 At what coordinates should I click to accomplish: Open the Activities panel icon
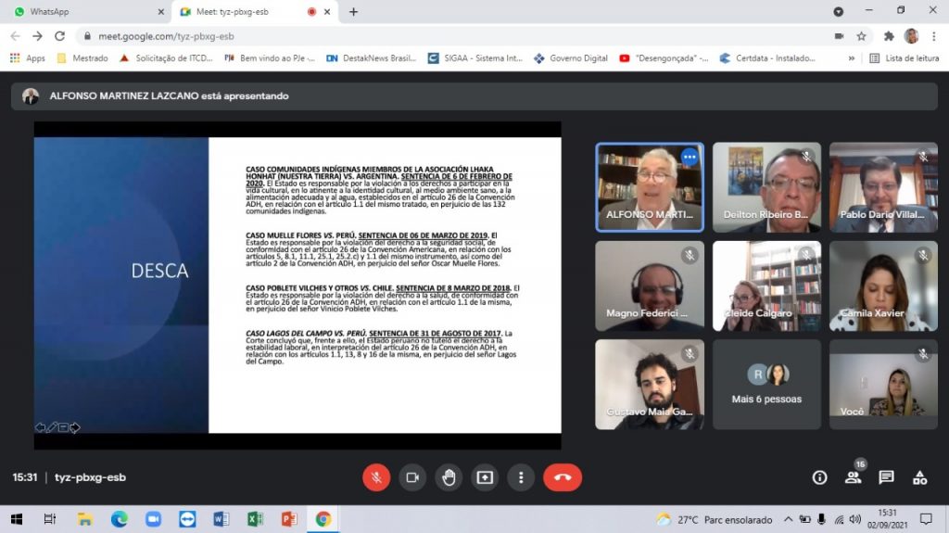pos(919,477)
